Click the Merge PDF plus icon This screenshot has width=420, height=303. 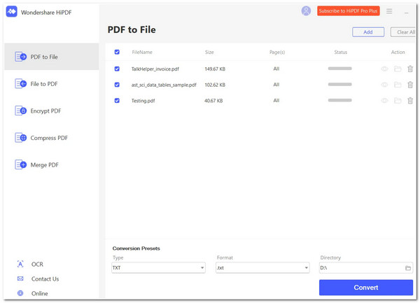20,164
